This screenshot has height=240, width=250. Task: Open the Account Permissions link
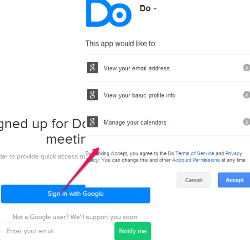[x=196, y=160]
